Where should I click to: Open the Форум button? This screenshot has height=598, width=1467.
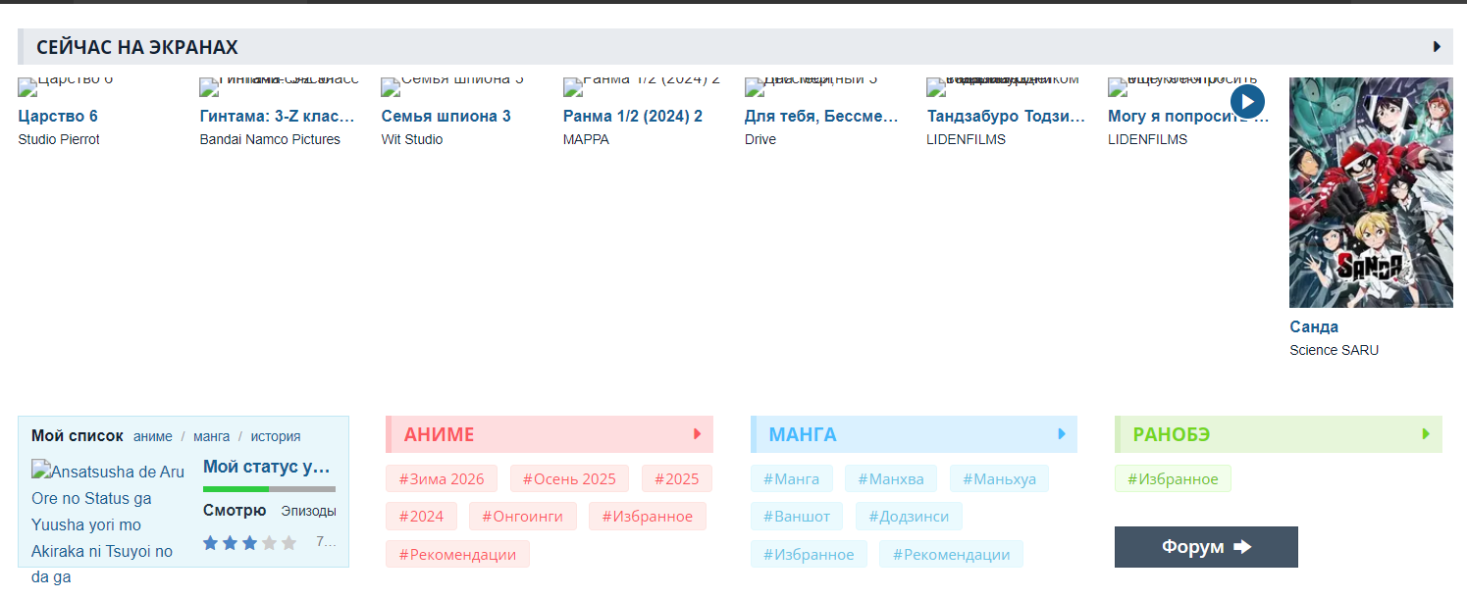[1205, 547]
